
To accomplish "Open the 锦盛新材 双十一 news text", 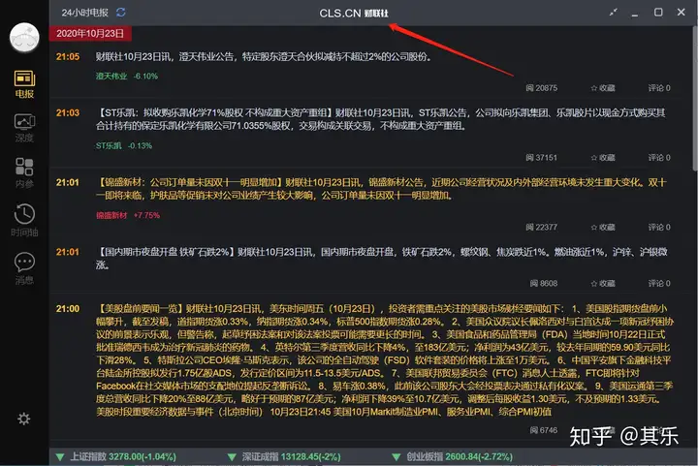I will 382,189.
